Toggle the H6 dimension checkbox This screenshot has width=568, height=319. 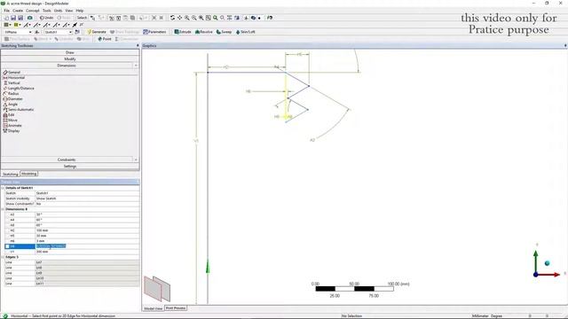coord(7,241)
